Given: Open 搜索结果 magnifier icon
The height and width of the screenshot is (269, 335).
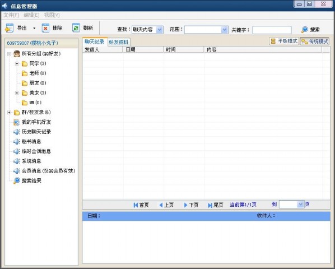Looking at the screenshot, I should coord(16,181).
